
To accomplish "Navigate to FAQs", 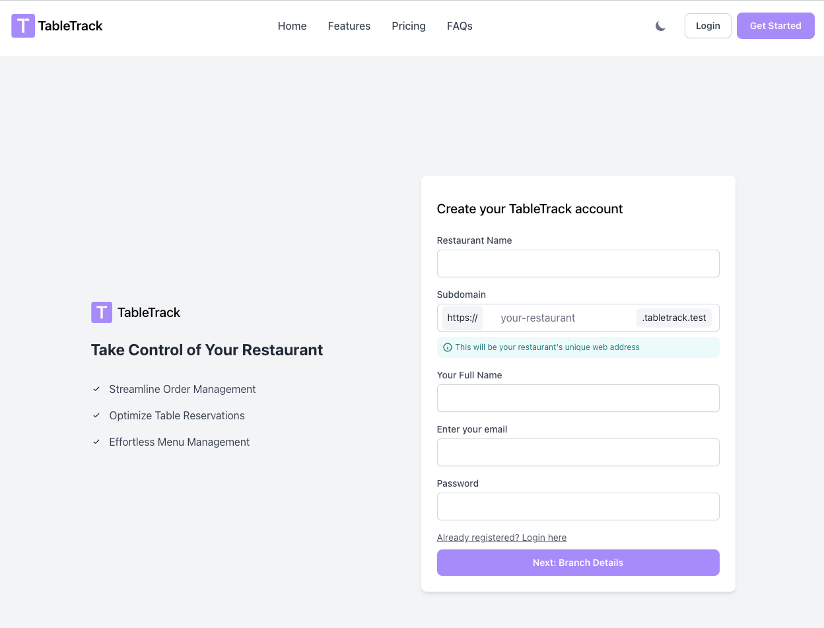I will (460, 26).
